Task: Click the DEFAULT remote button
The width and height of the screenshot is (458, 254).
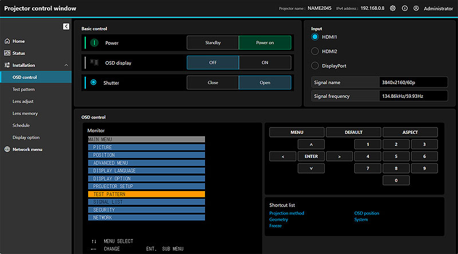Action: coord(353,132)
